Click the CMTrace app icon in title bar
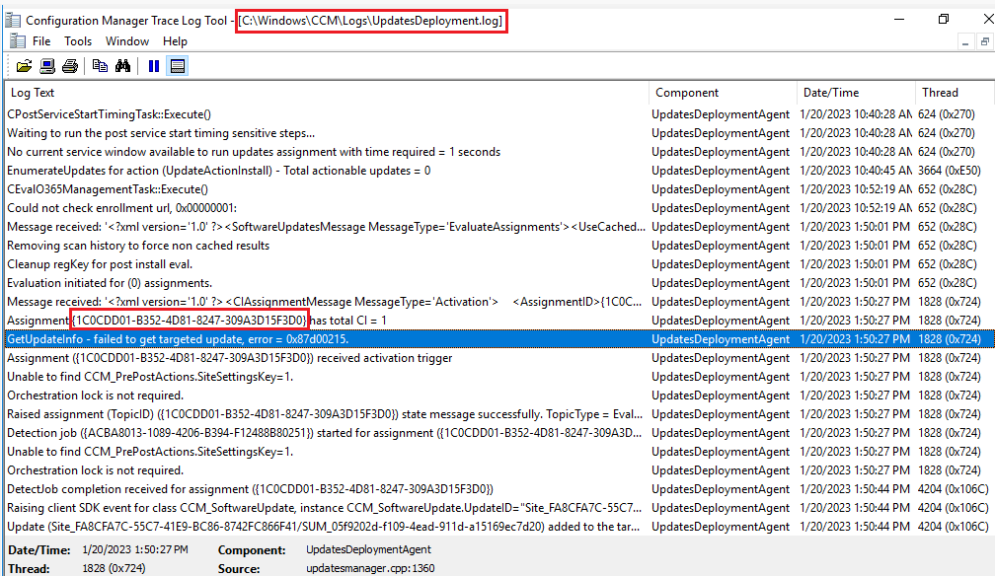 click(13, 21)
